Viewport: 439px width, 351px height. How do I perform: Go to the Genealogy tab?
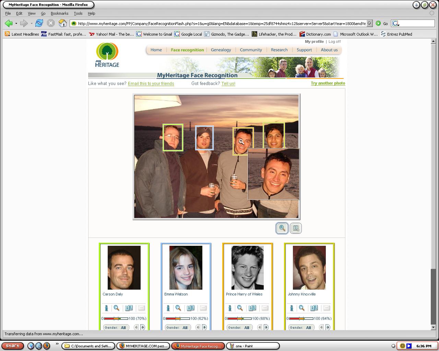coord(221,50)
